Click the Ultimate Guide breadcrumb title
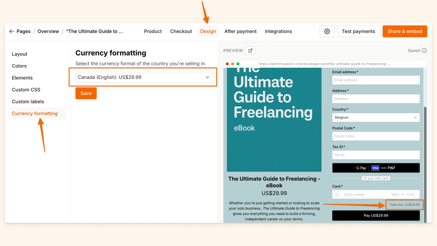This screenshot has width=437, height=246. click(x=95, y=31)
